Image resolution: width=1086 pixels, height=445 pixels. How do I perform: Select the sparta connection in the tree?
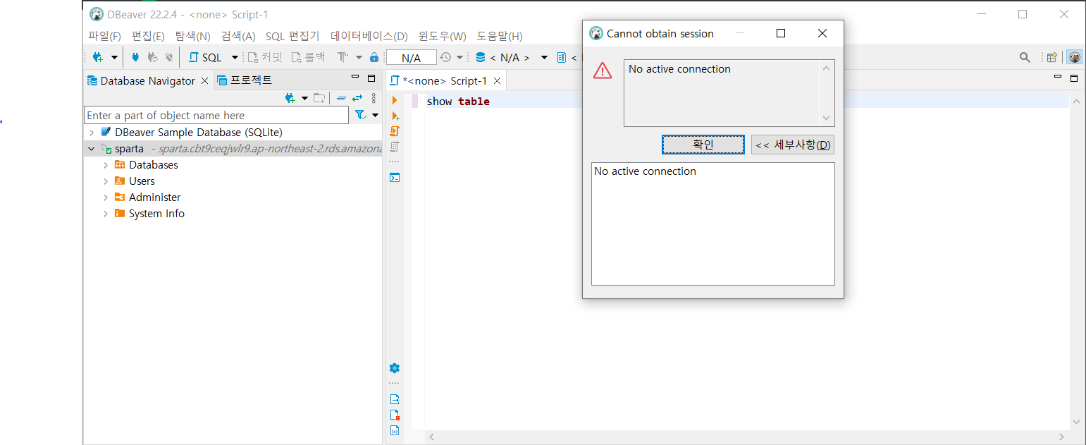coord(129,149)
